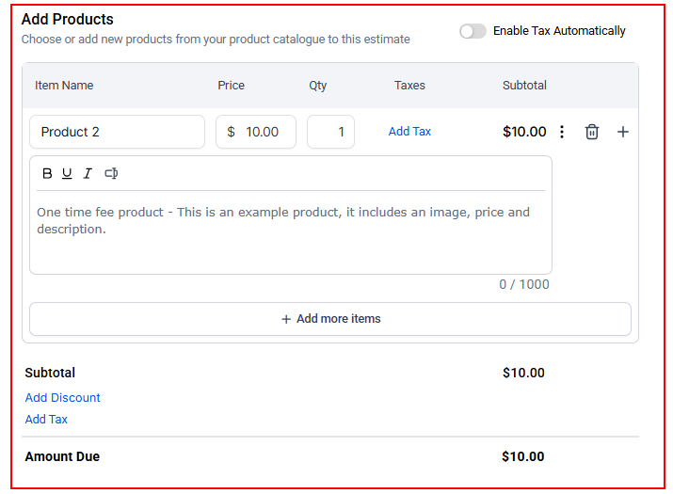673x494 pixels.
Task: Select the Qty column header
Action: 318,86
